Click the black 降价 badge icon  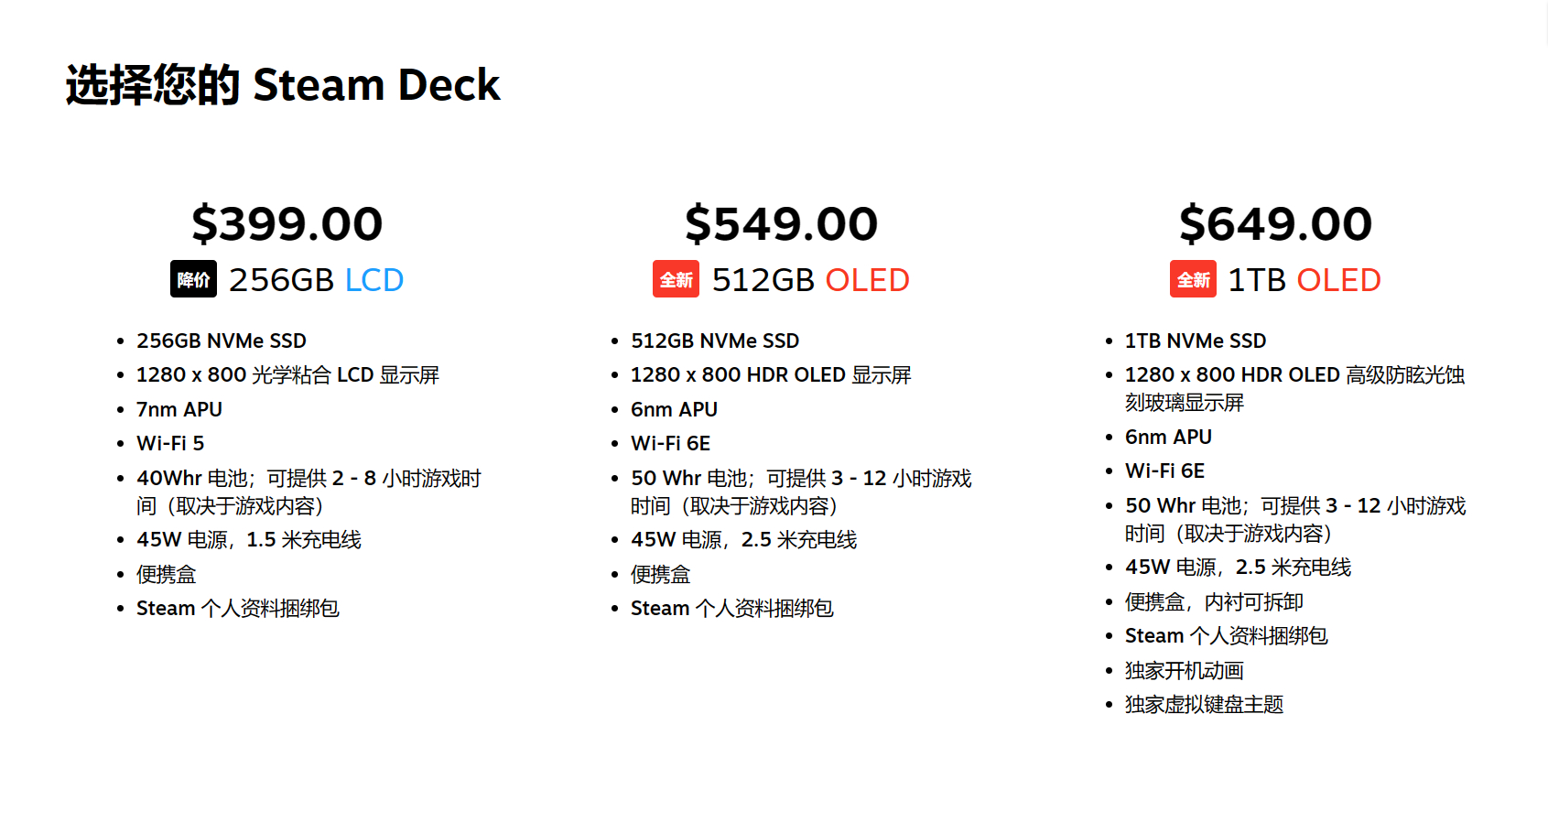(x=193, y=279)
